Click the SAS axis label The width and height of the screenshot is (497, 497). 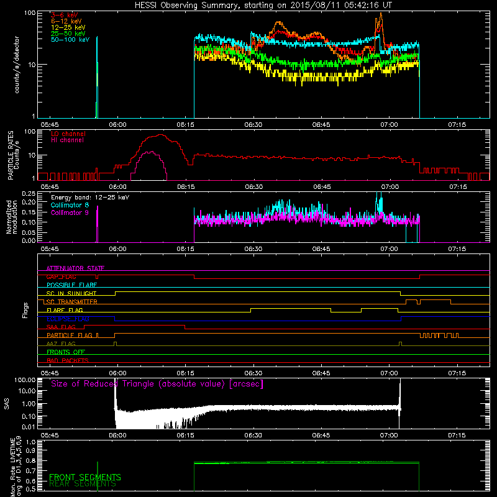pos(7,404)
